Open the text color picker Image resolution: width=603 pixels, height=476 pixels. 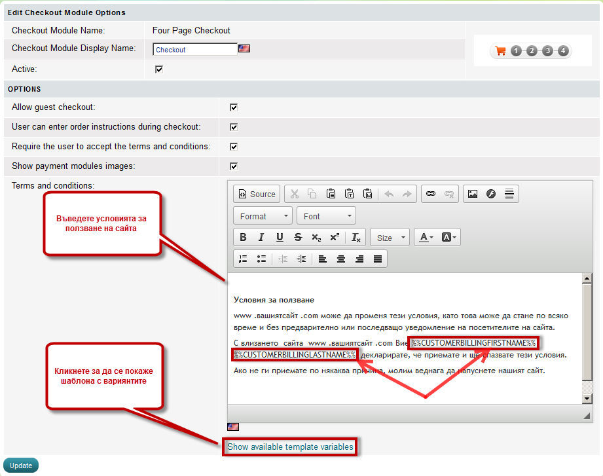pyautogui.click(x=426, y=238)
